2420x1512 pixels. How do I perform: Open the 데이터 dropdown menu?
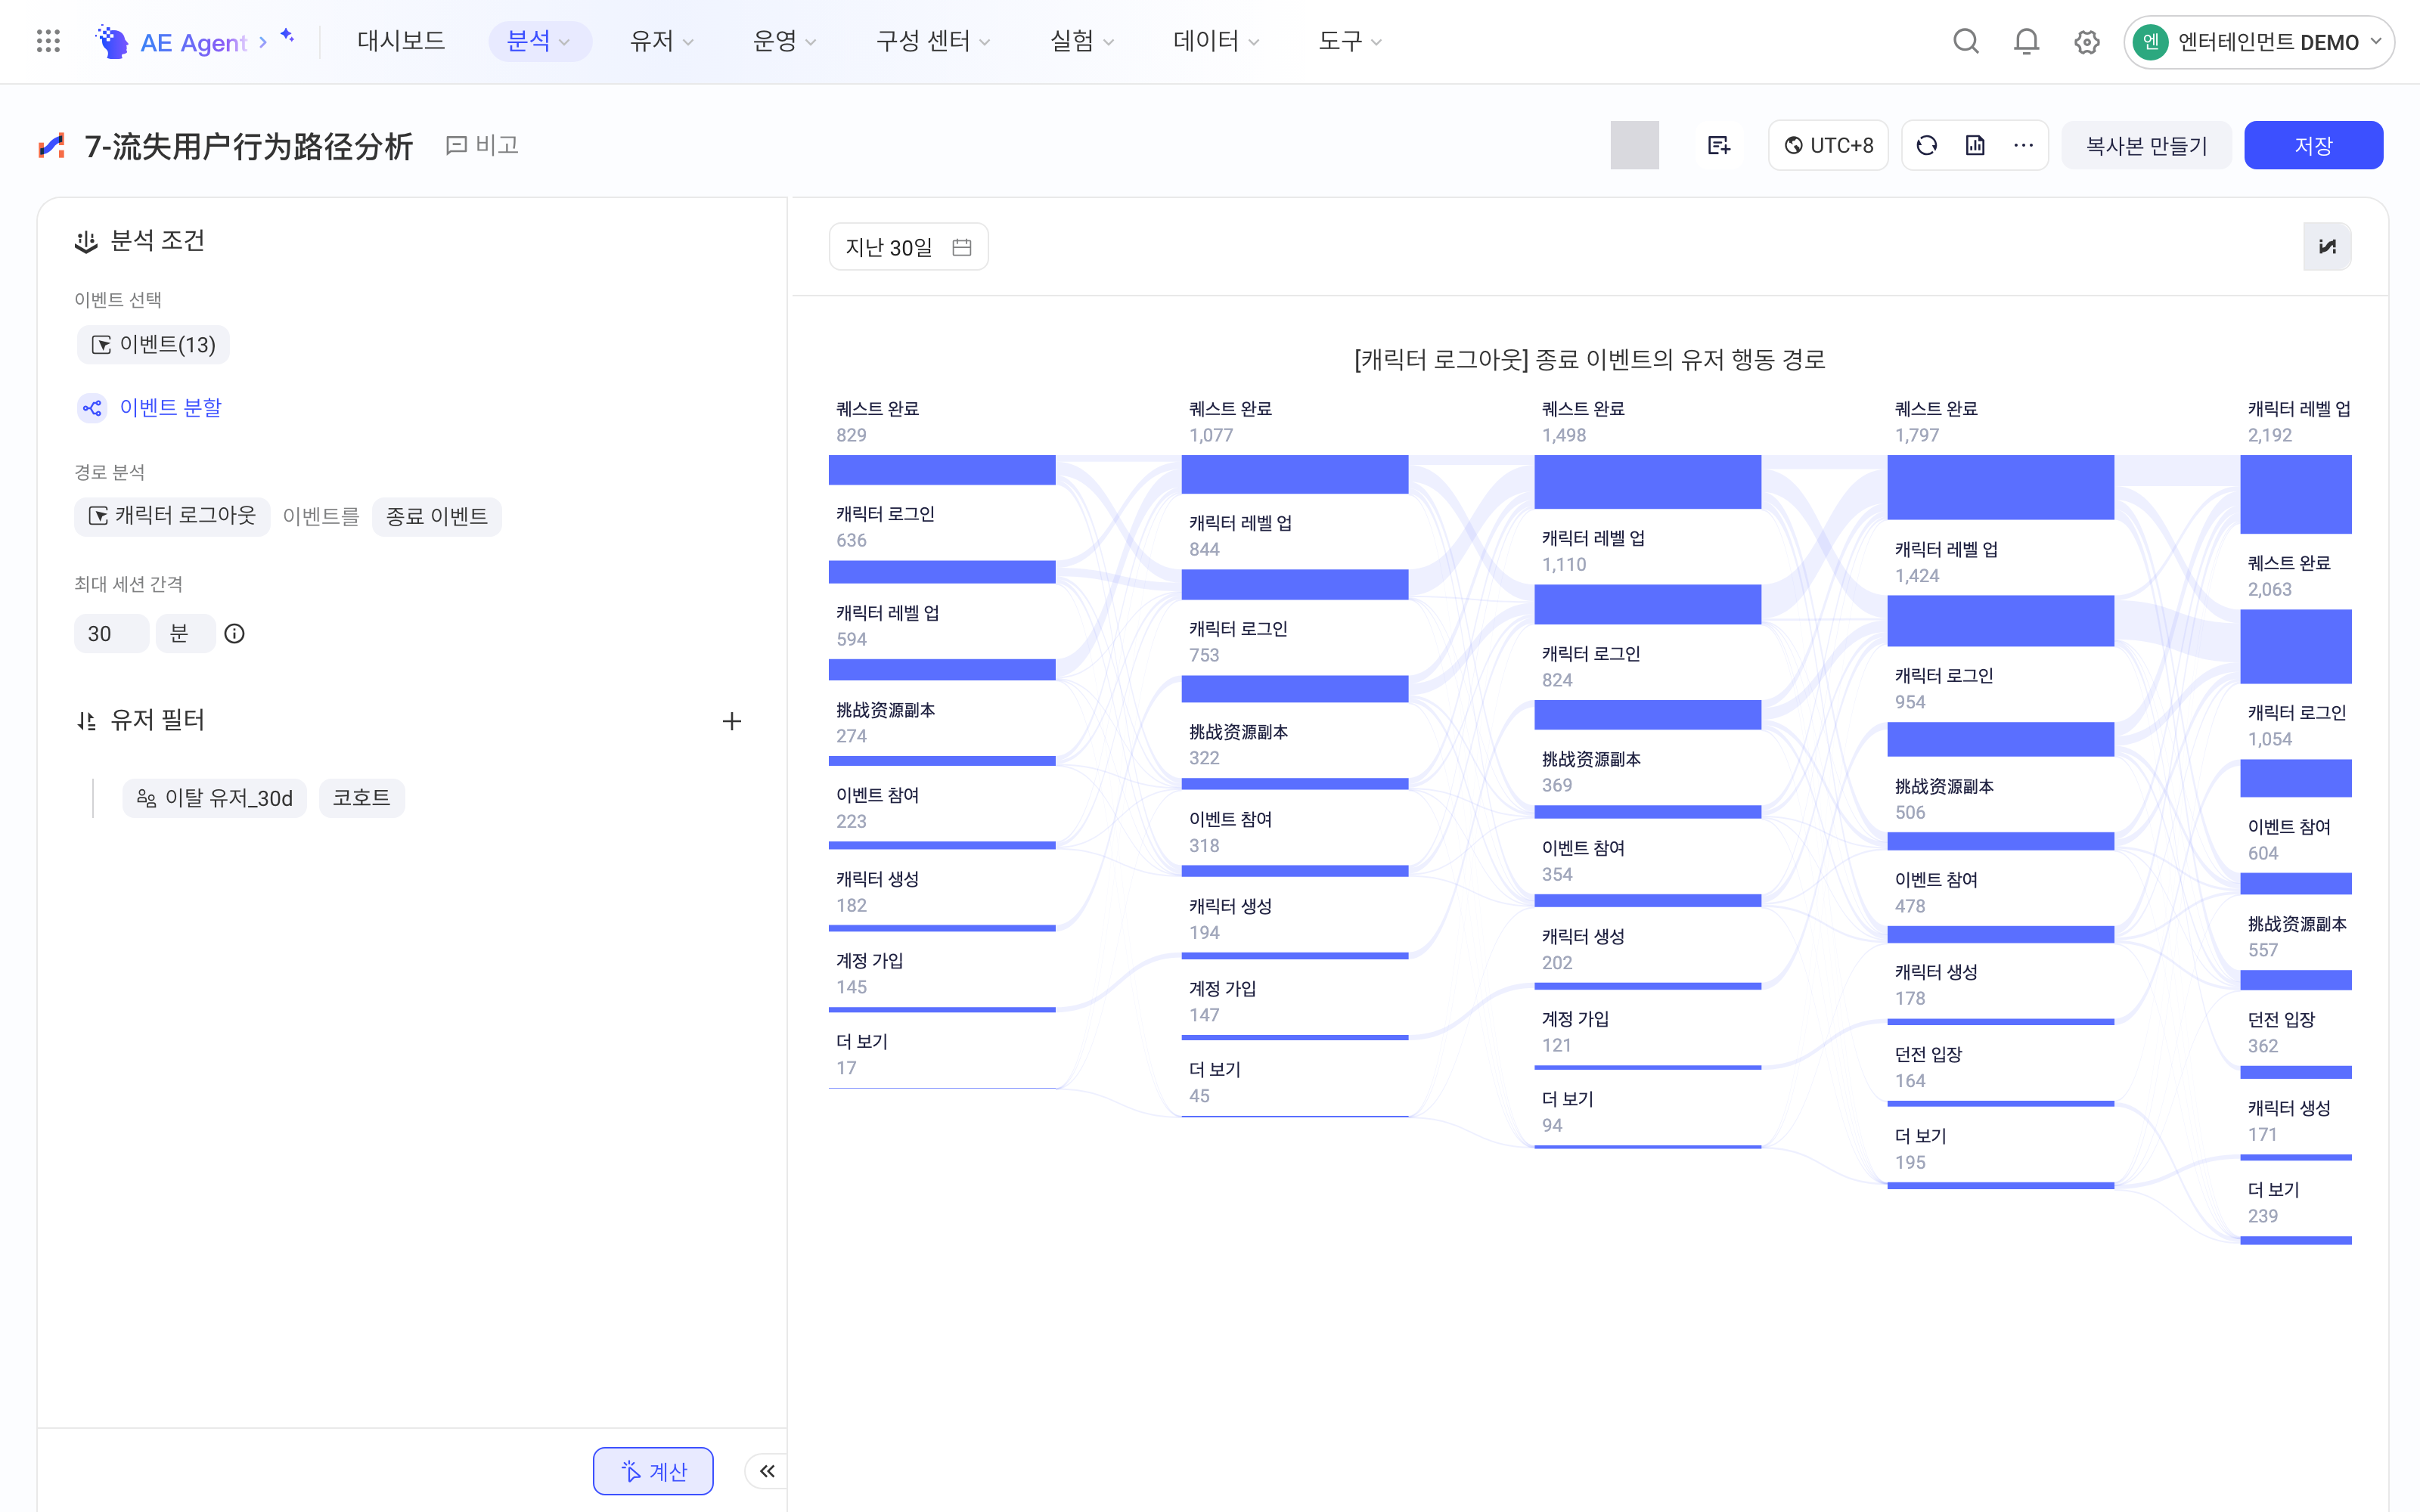[1215, 41]
